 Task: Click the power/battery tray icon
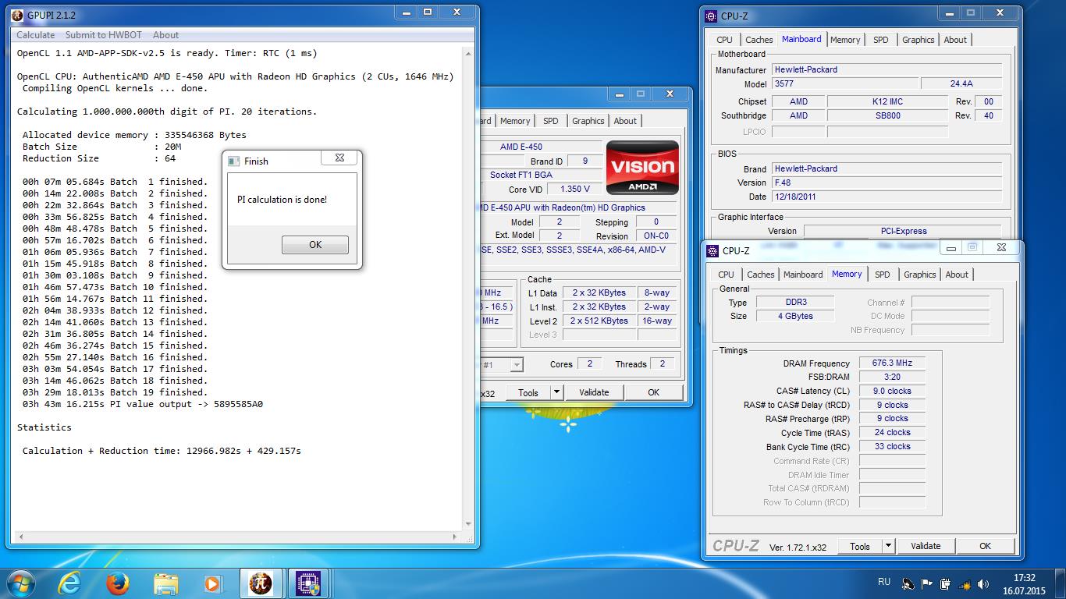(x=945, y=583)
